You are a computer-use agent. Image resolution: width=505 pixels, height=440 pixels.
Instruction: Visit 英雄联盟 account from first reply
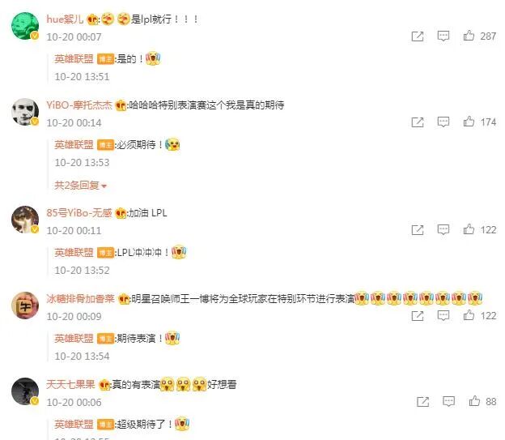(x=74, y=59)
